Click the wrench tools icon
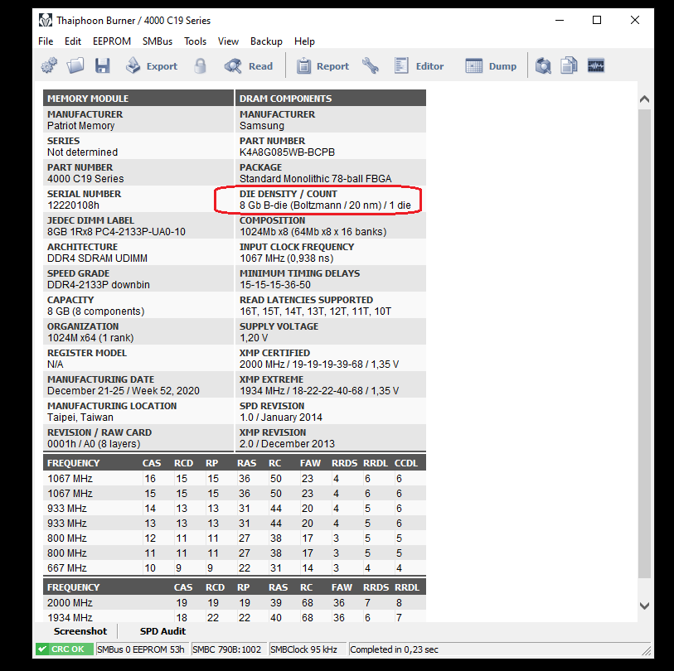 pos(370,65)
